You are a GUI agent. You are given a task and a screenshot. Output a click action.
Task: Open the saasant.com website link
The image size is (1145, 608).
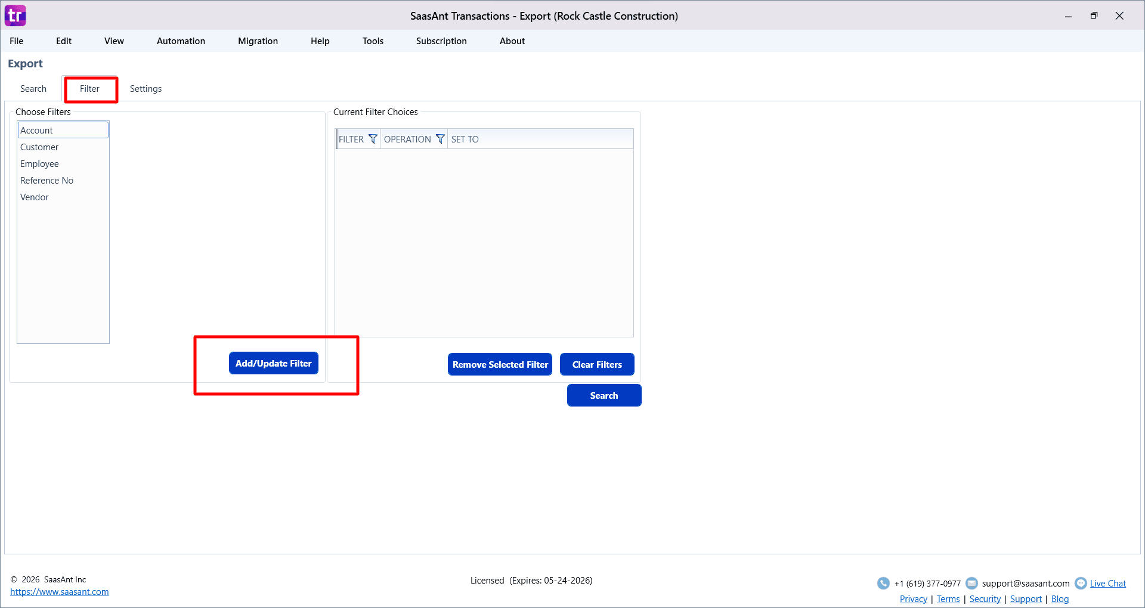pos(60,592)
